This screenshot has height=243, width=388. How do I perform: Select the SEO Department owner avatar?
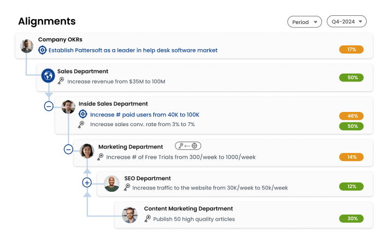111,183
